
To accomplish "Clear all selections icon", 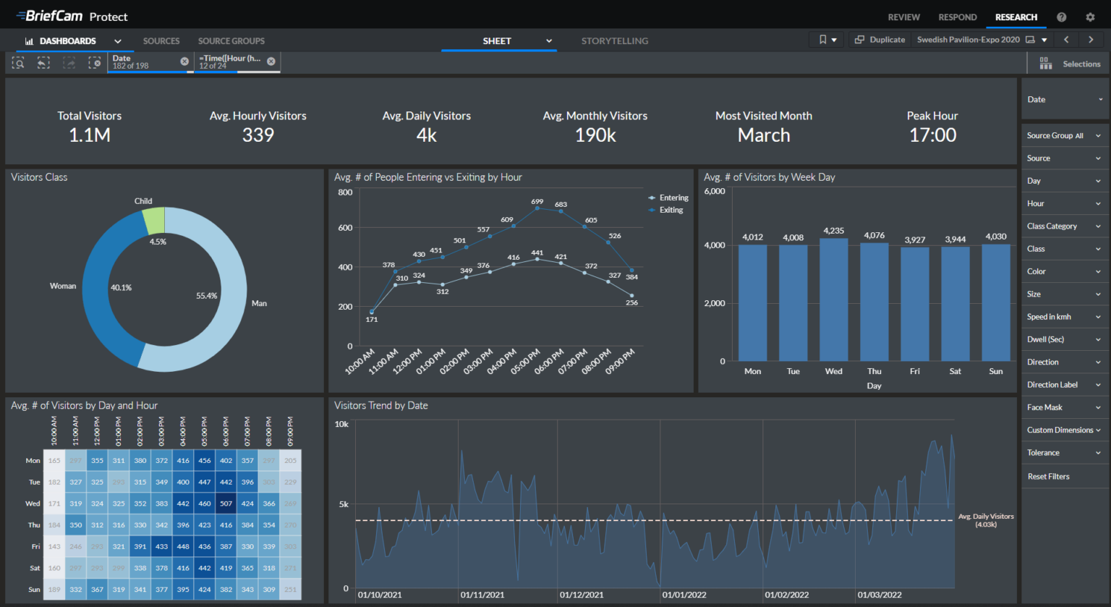I will pos(95,64).
